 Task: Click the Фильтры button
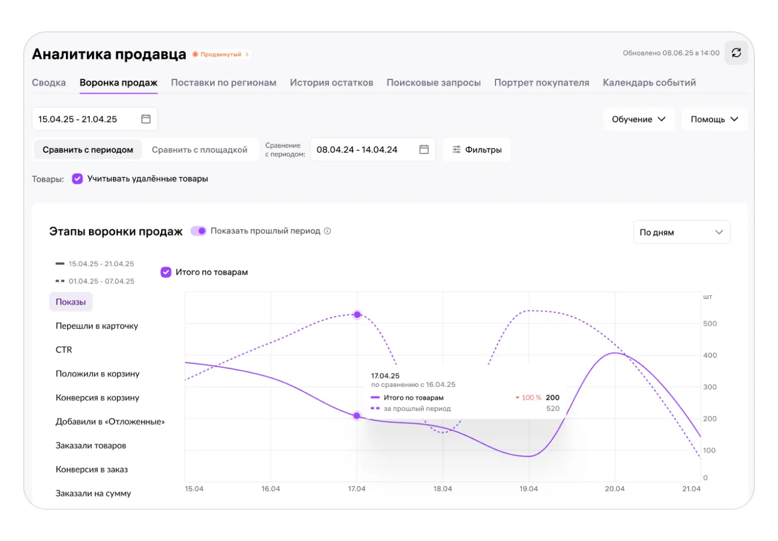(x=476, y=149)
